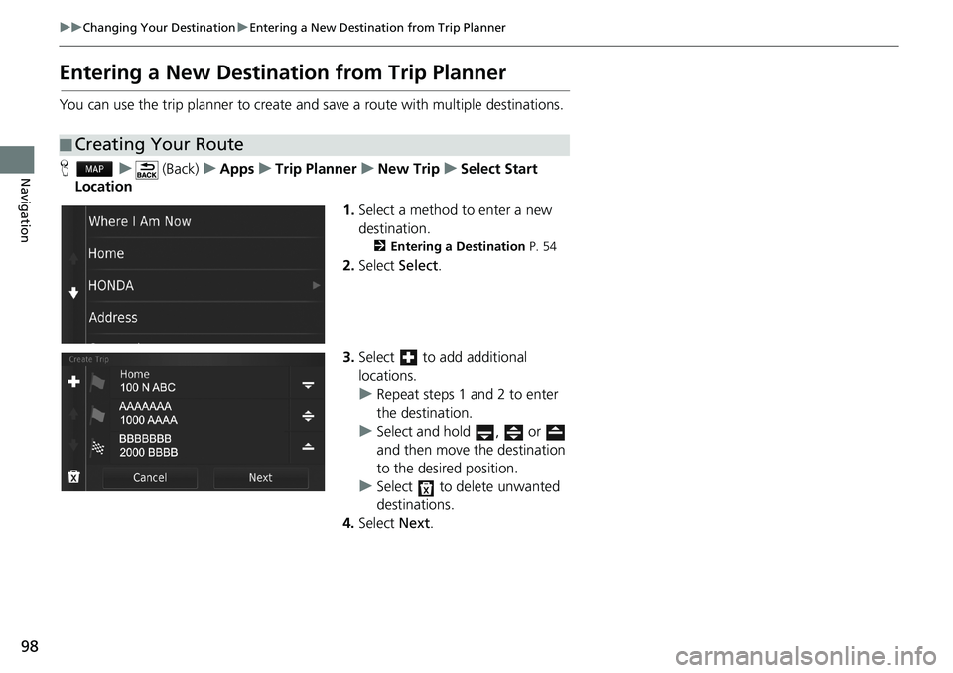Select 'Where I Am Now' list entry
953x673 pixels.
click(x=204, y=222)
